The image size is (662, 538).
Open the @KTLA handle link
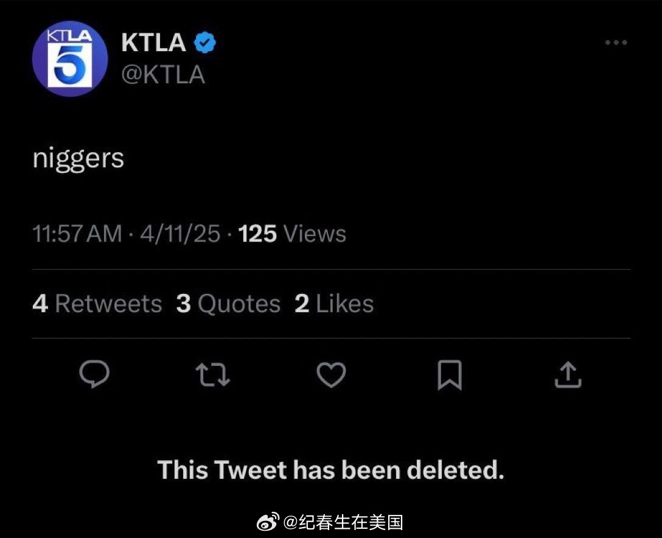pyautogui.click(x=163, y=75)
